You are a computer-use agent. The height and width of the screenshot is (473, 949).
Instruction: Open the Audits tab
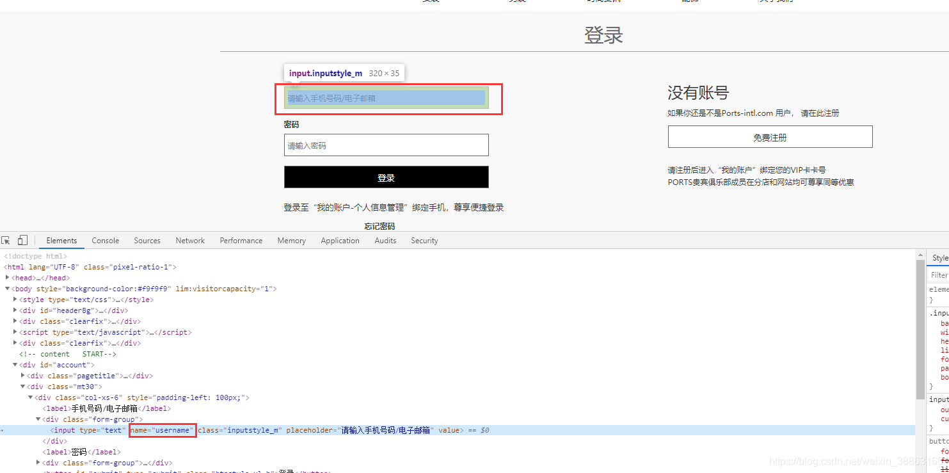(x=385, y=241)
